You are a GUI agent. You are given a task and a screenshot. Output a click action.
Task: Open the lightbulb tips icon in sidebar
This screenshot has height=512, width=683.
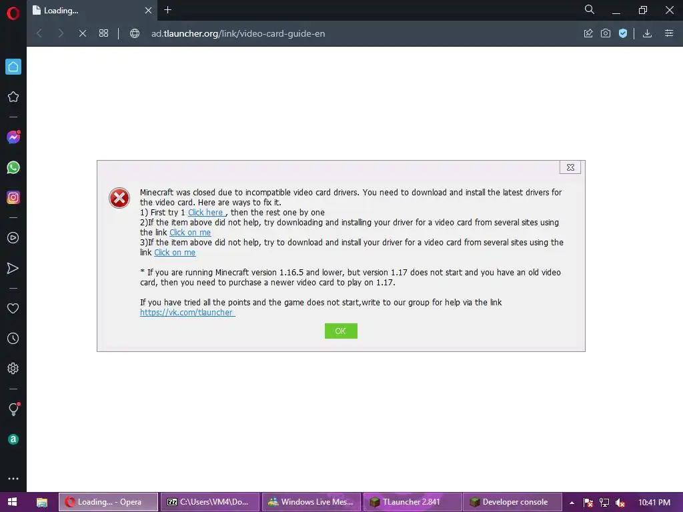point(13,409)
